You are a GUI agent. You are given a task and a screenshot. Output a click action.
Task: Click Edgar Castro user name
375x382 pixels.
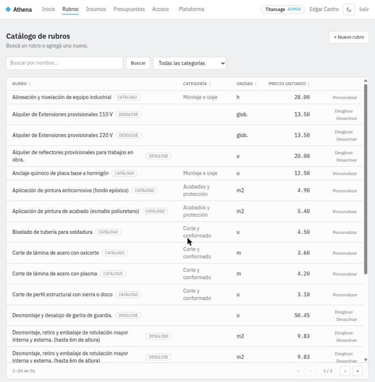click(x=324, y=9)
